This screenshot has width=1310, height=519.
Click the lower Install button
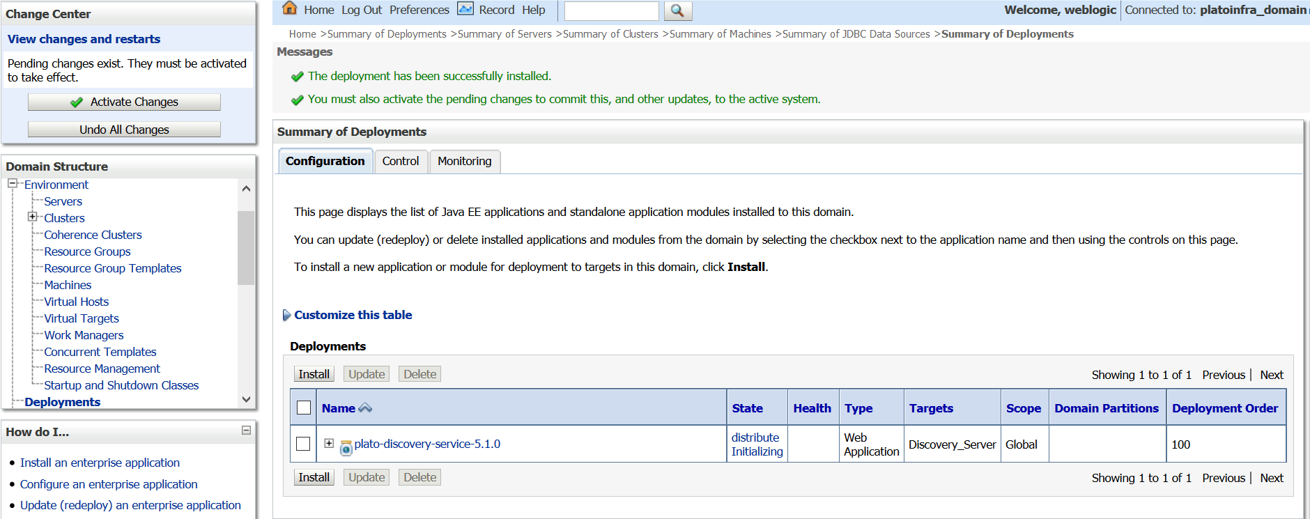click(314, 477)
